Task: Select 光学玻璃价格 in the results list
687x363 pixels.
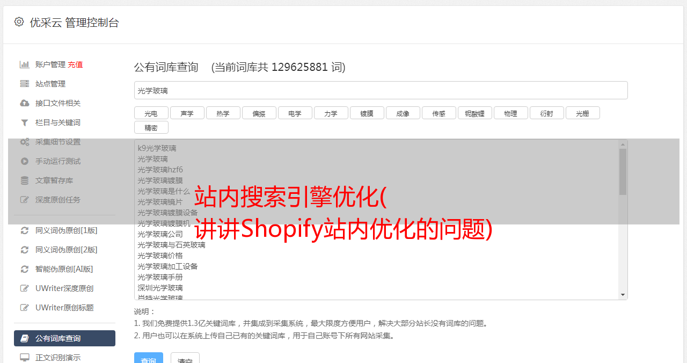Action: [160, 256]
